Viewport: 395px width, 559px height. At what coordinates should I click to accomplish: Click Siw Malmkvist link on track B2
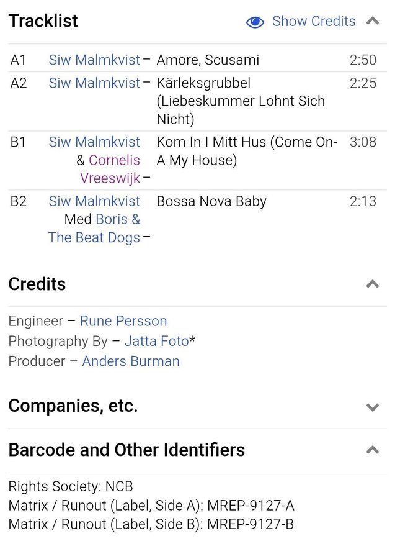click(94, 201)
